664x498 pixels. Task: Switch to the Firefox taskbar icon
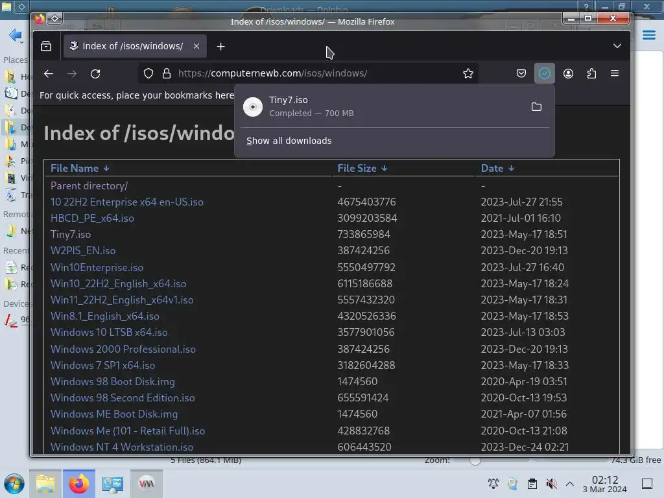click(x=79, y=484)
